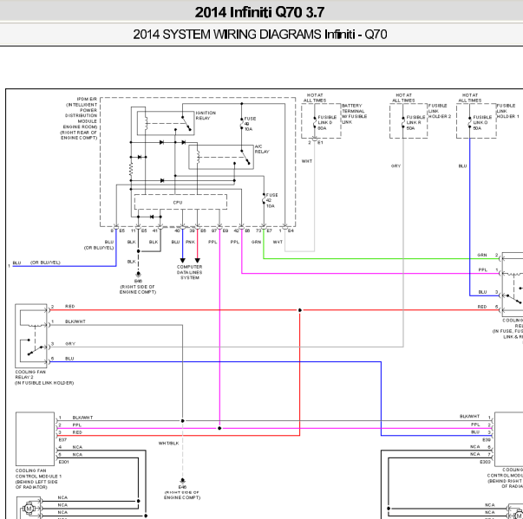The image size is (523, 519).
Task: Click the "2014 Infiniti Q70 3.7" title
Action: [x=259, y=12]
